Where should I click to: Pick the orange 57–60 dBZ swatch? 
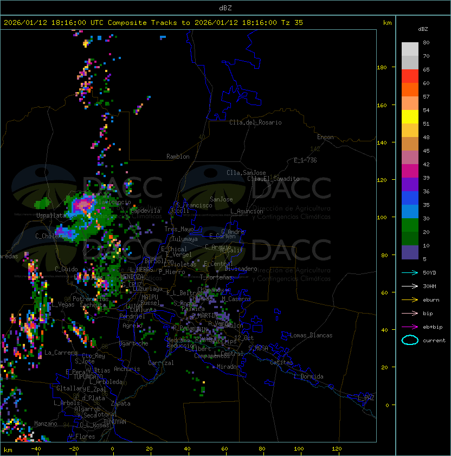pos(410,89)
